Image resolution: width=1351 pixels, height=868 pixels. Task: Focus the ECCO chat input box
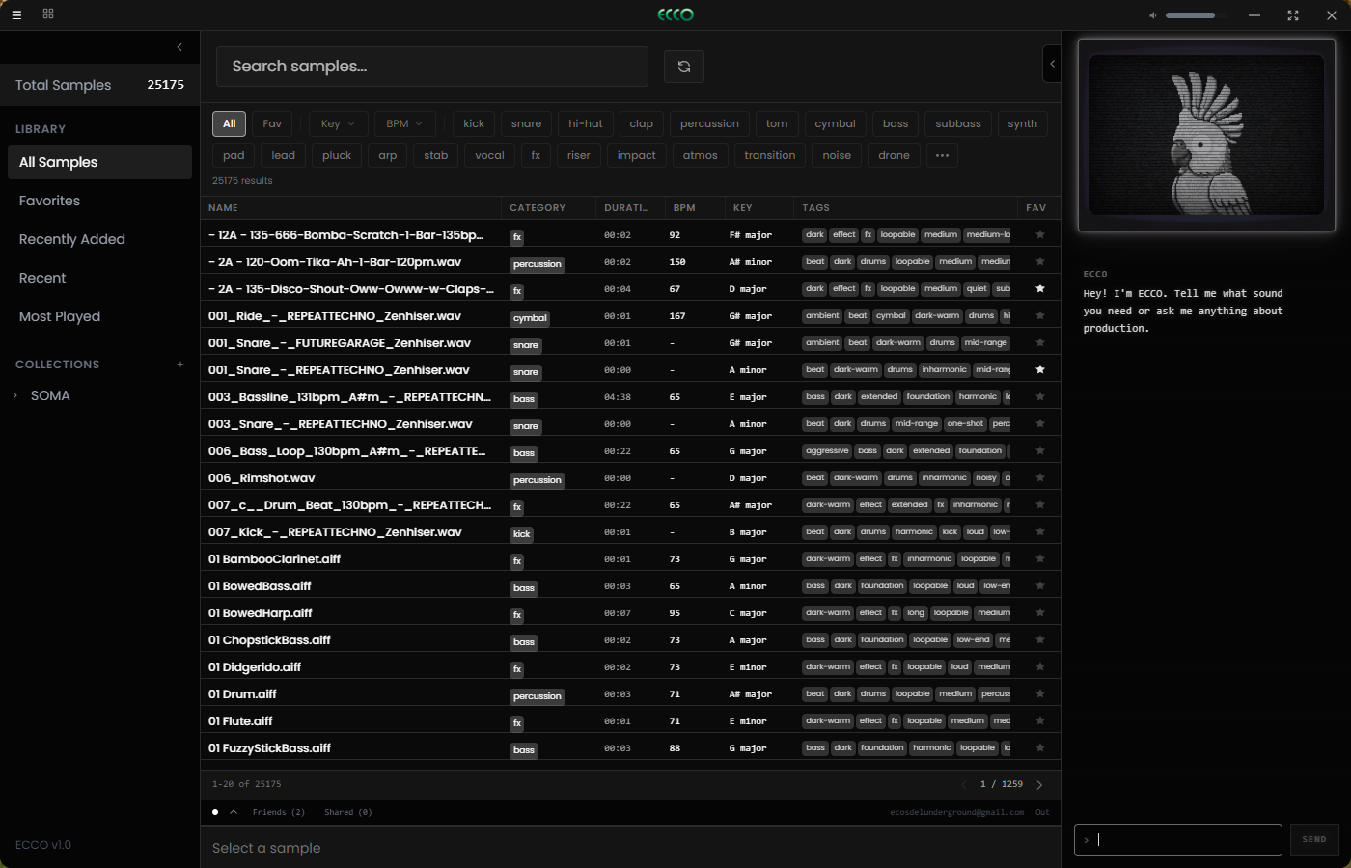tap(1177, 840)
